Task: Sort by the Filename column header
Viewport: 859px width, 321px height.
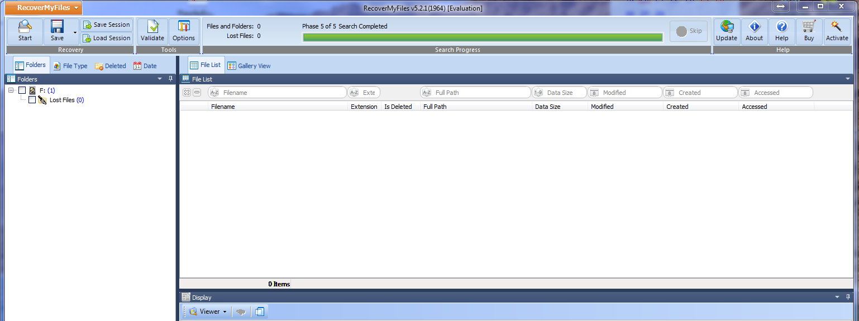Action: coord(278,107)
